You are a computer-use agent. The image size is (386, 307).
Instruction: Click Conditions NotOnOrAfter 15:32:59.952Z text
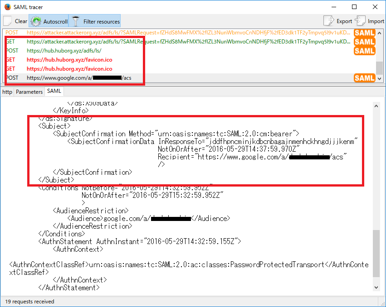click(x=152, y=195)
